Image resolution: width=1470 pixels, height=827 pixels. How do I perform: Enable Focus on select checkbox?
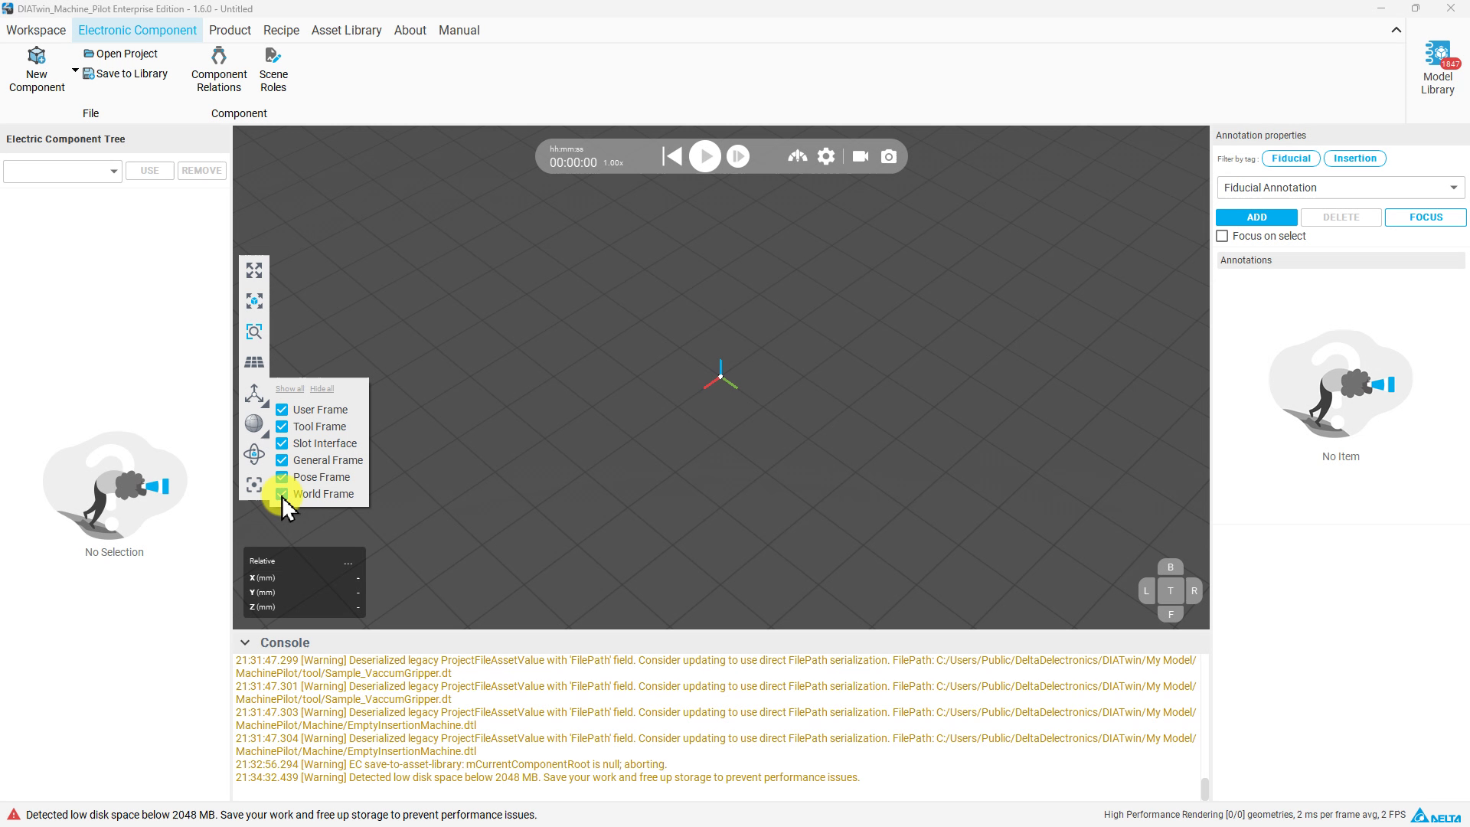click(x=1222, y=236)
